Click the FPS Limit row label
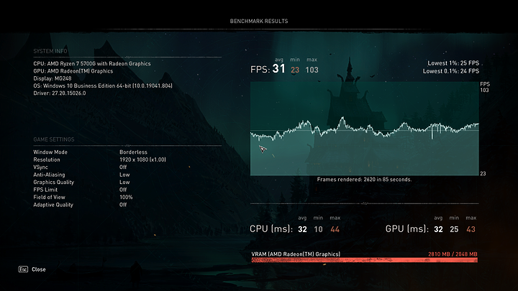Image resolution: width=518 pixels, height=291 pixels. (x=45, y=190)
